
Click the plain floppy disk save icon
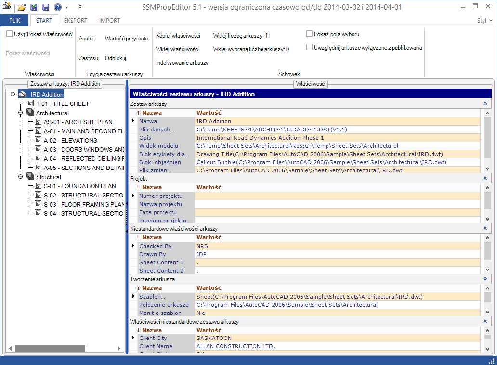(46, 7)
